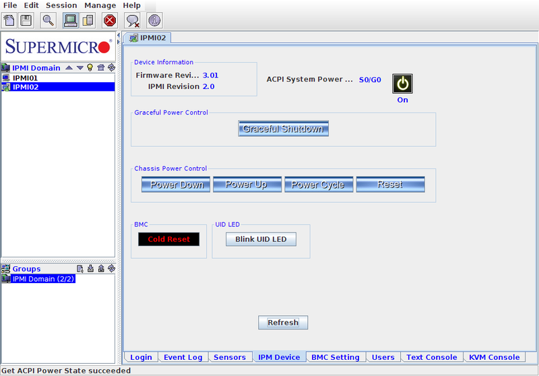The width and height of the screenshot is (539, 376).
Task: Click the floppy disk save icon
Action: click(x=26, y=20)
